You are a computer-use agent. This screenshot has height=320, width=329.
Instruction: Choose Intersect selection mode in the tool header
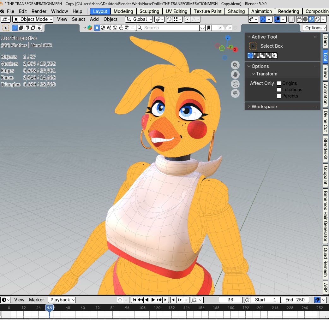pos(33,28)
